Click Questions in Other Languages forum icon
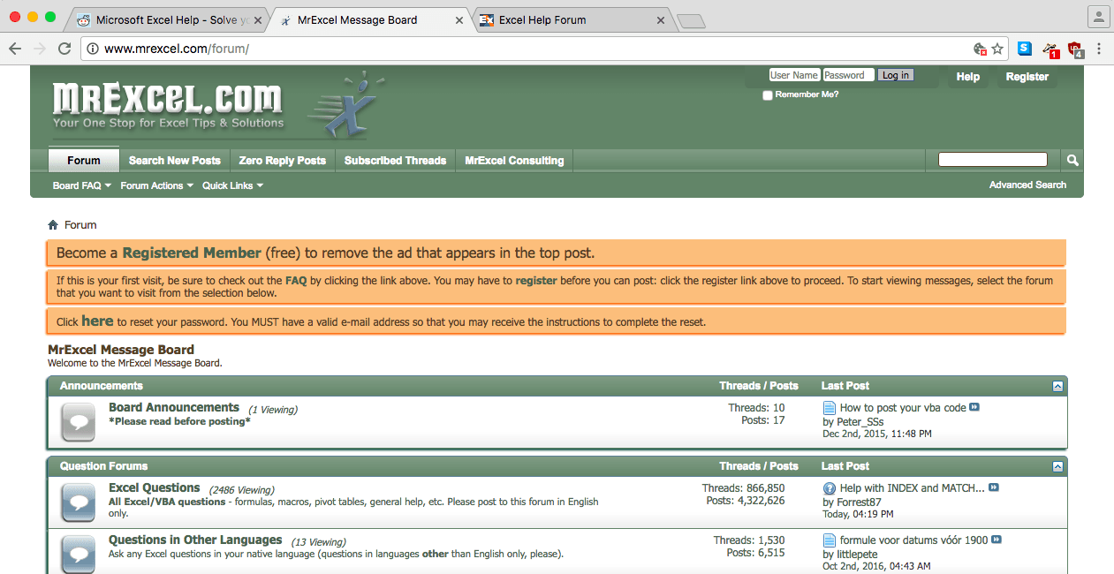Image resolution: width=1114 pixels, height=574 pixels. coord(78,553)
